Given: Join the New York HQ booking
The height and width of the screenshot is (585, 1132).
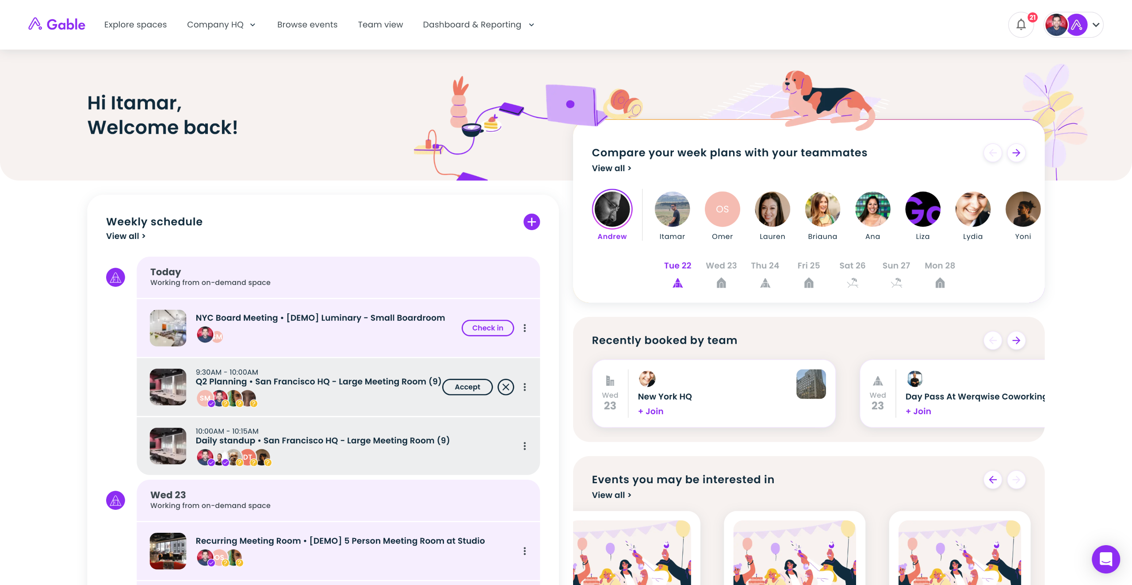Looking at the screenshot, I should point(650,411).
